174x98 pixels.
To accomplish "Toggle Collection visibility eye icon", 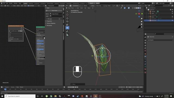I will [172, 10].
